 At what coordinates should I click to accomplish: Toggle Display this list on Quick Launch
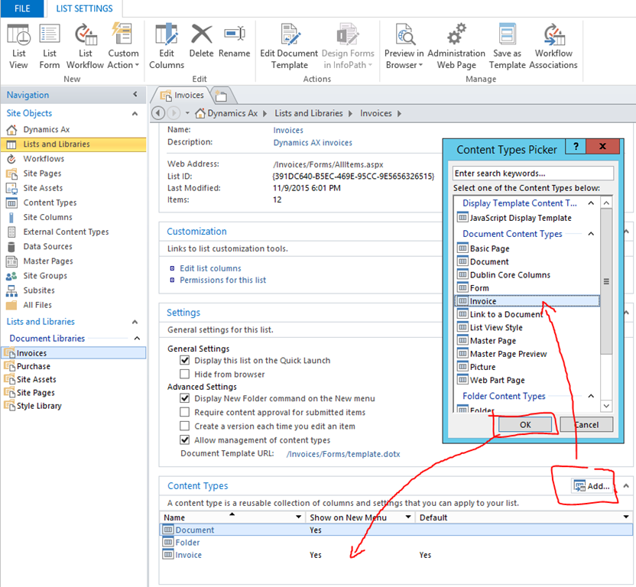[x=184, y=361]
